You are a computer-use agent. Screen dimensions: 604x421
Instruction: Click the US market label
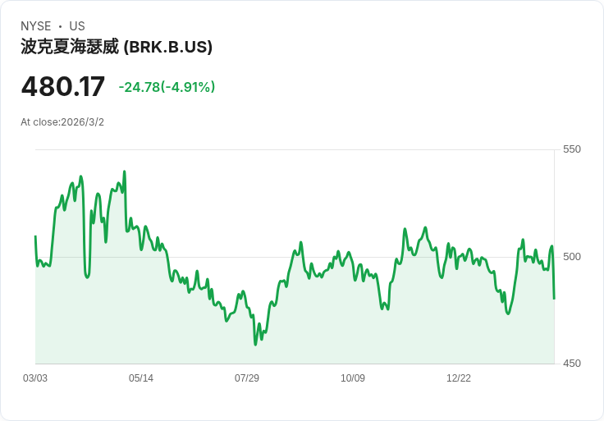[77, 26]
